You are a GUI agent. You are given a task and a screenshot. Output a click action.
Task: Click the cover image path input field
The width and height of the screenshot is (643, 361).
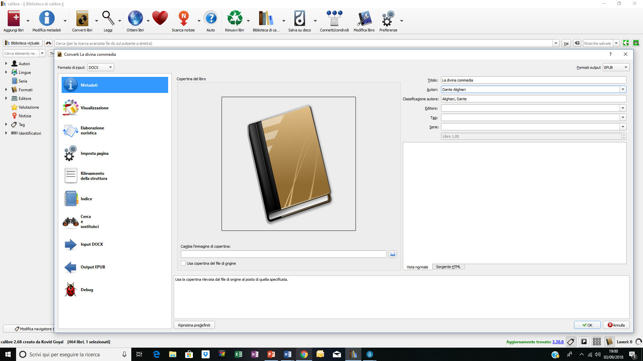(x=284, y=254)
